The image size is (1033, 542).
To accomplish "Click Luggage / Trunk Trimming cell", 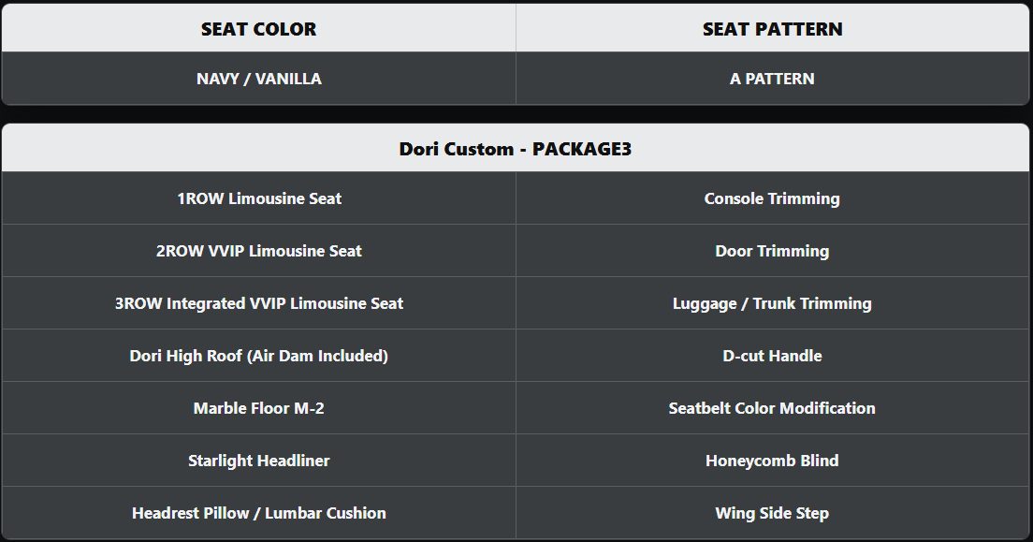I will click(772, 303).
